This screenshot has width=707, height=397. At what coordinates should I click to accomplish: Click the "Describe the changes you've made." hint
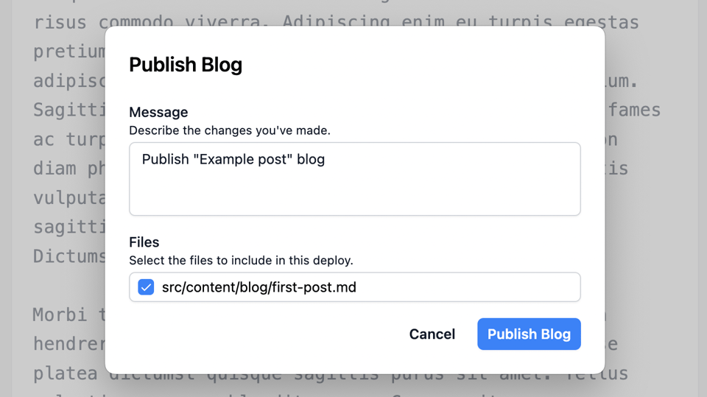tap(230, 130)
